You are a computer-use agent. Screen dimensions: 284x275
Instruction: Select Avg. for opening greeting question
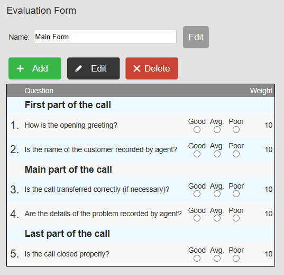tap(217, 130)
